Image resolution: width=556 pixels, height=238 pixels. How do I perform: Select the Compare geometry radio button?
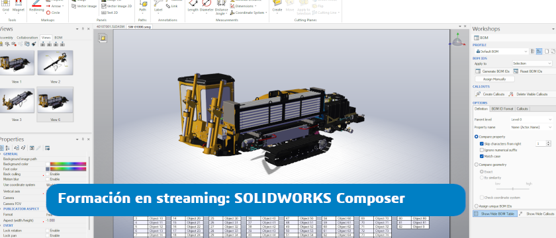click(x=476, y=165)
